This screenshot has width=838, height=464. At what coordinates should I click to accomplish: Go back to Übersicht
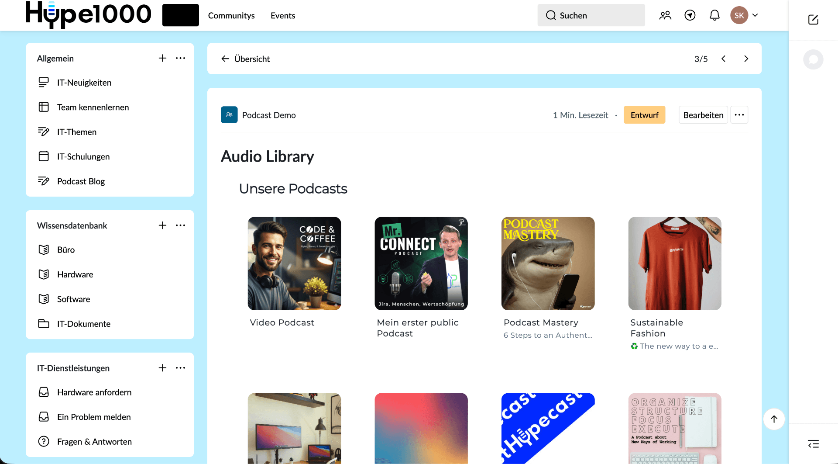pyautogui.click(x=245, y=59)
